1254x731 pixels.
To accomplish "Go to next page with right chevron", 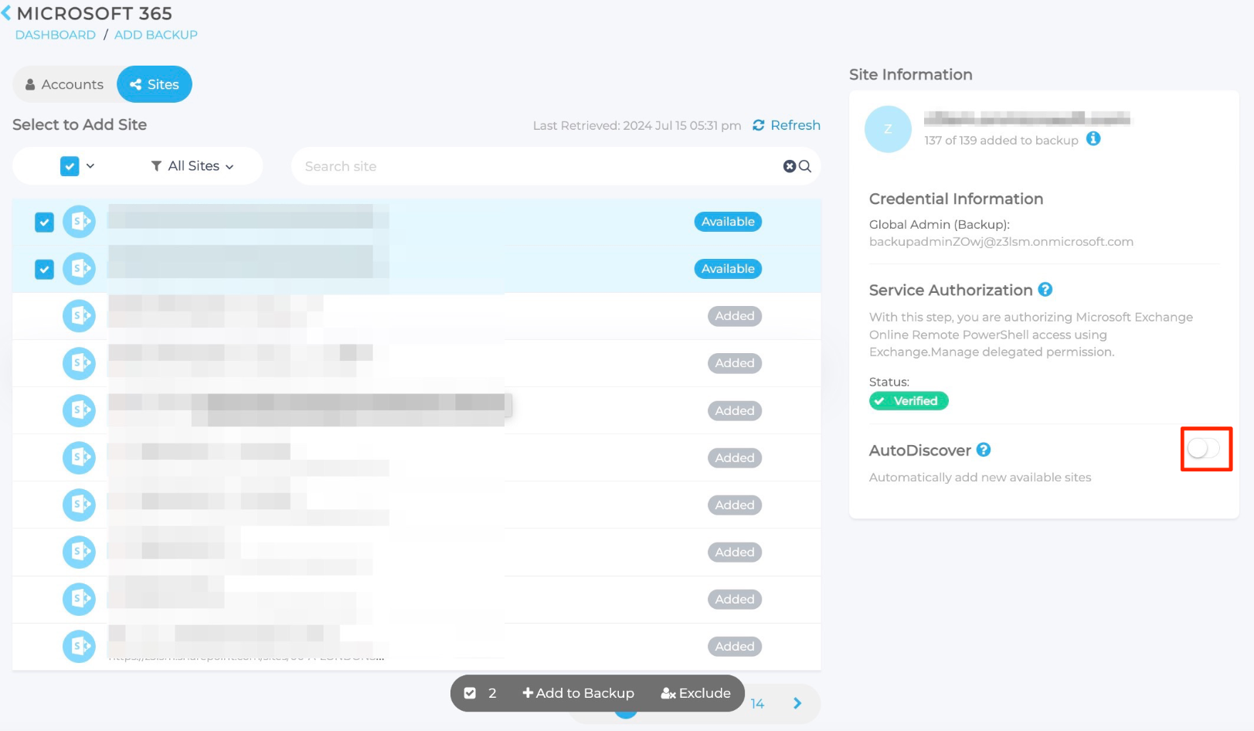I will coord(797,703).
